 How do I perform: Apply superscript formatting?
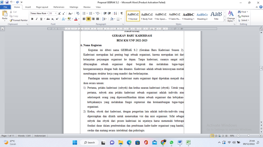click(57, 19)
